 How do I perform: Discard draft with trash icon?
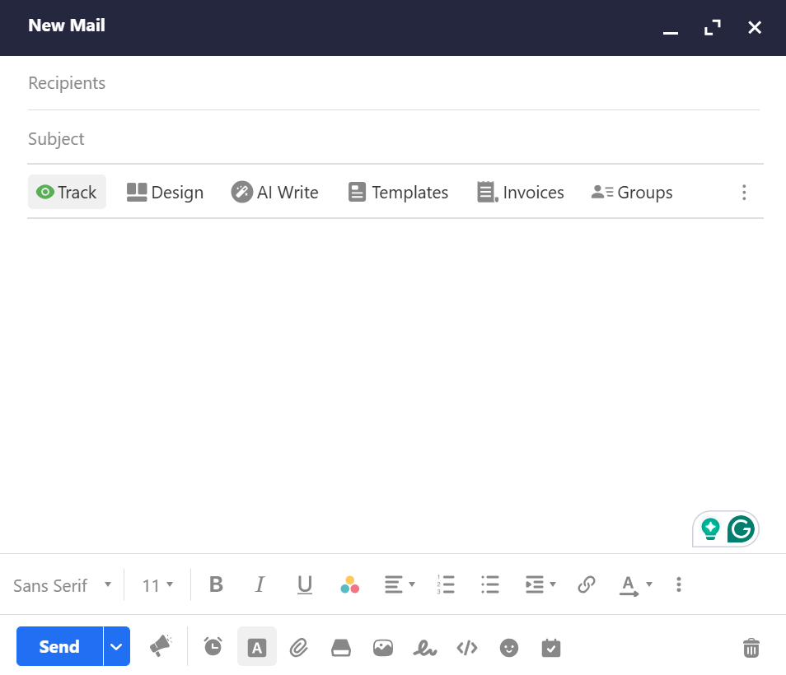pos(751,648)
